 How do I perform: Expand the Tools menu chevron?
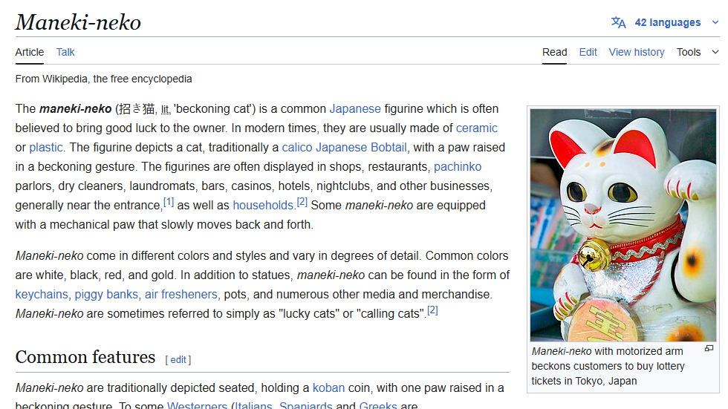point(715,52)
